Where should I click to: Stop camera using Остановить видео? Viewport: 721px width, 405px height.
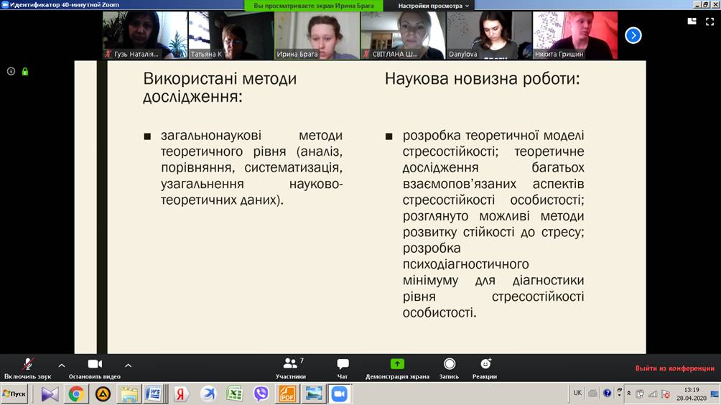tap(94, 368)
